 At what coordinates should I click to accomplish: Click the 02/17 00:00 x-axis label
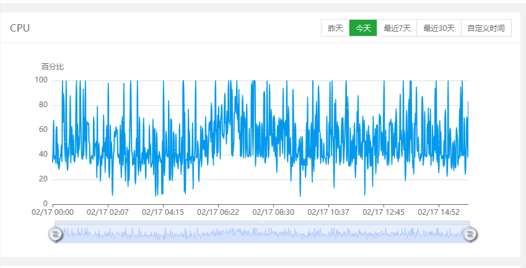pos(53,212)
